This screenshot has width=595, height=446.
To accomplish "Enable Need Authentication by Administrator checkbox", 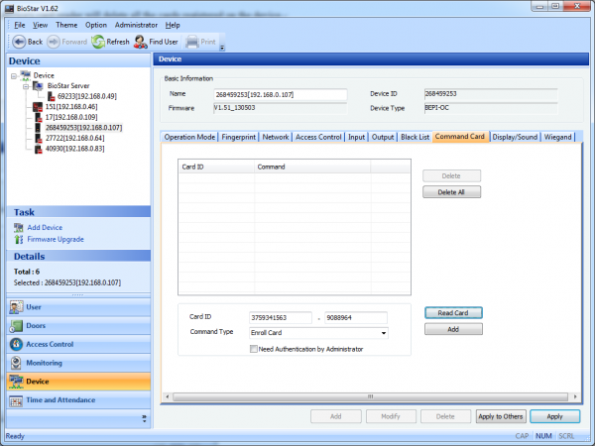I will coord(254,349).
